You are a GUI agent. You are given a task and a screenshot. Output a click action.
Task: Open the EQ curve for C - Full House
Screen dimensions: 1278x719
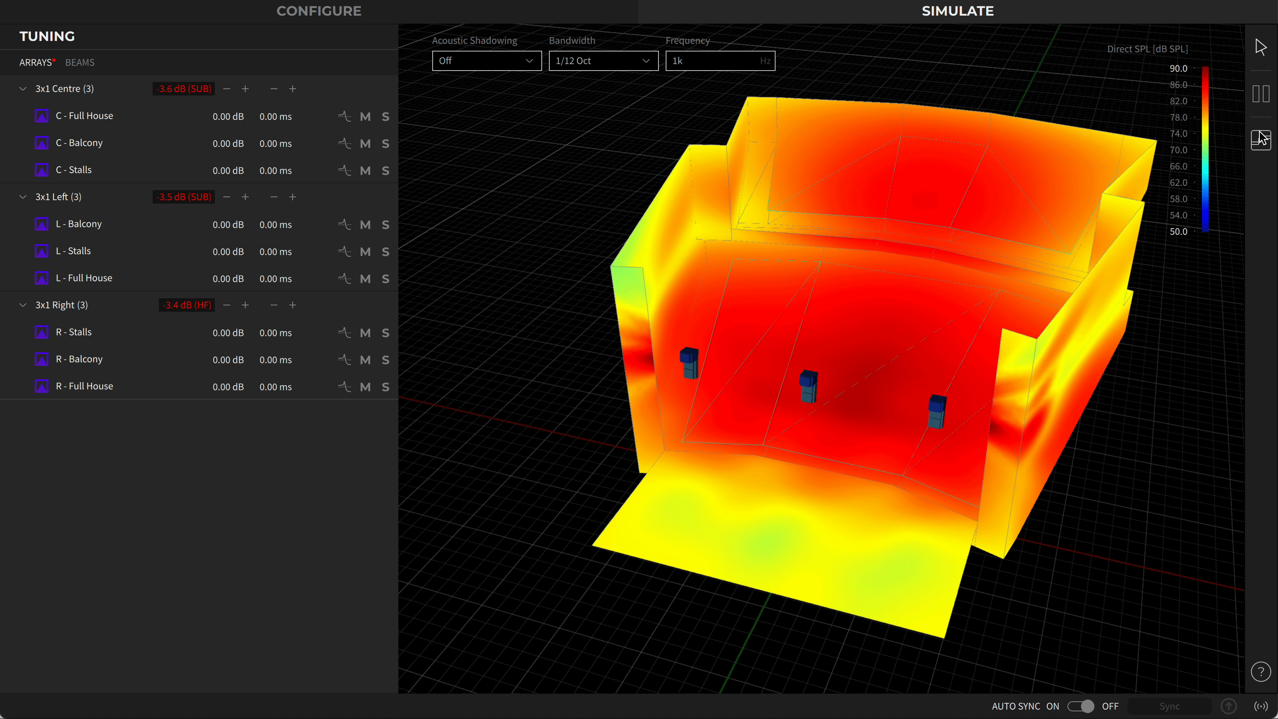pyautogui.click(x=344, y=117)
